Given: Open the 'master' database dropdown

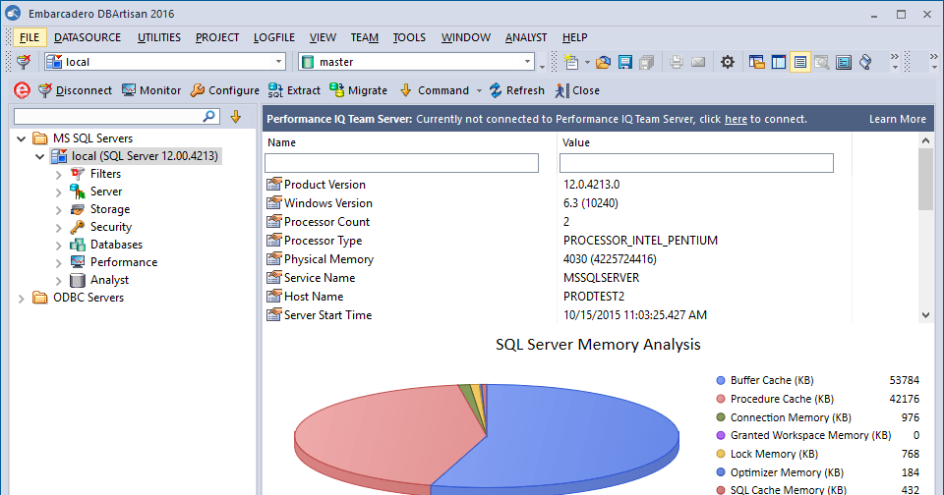Looking at the screenshot, I should (524, 62).
